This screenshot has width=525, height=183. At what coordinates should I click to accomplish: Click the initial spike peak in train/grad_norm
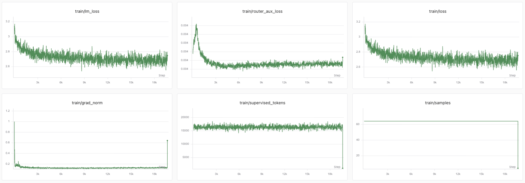(14, 122)
